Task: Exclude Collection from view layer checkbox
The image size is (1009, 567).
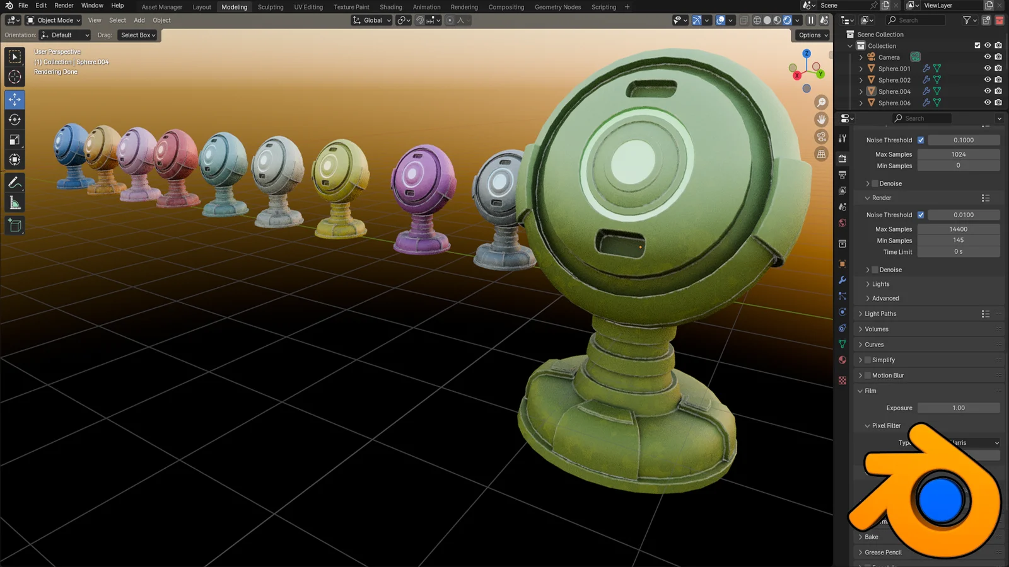Action: 977,45
